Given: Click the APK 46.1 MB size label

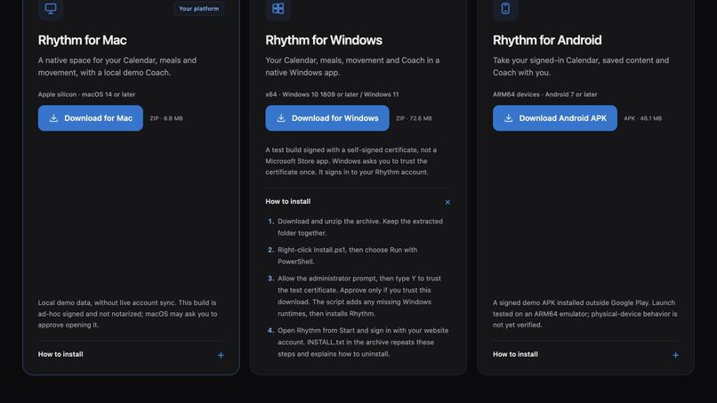Looking at the screenshot, I should point(642,118).
